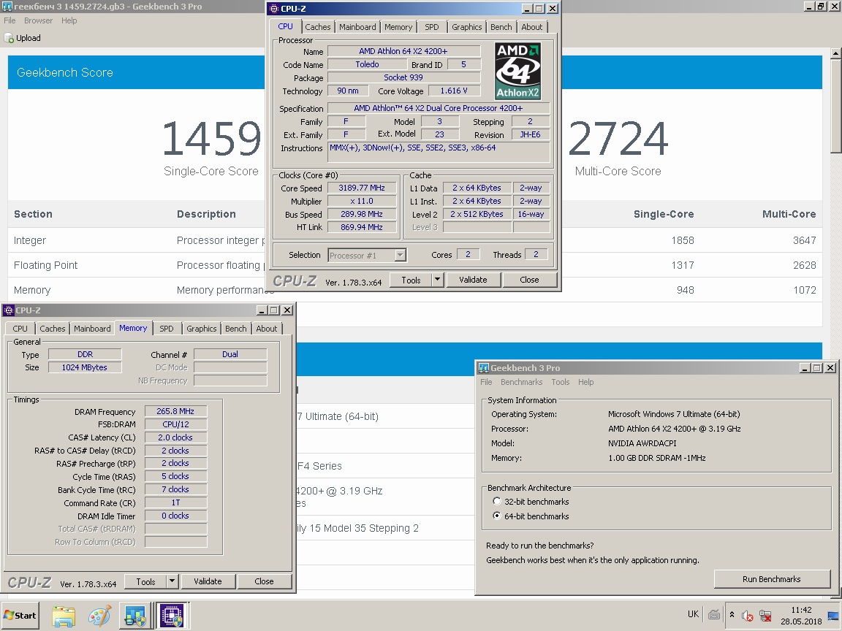The image size is (842, 631).
Task: Click the UK language indicator
Action: (693, 614)
